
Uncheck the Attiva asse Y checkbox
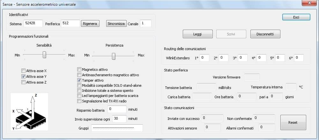pos(23,77)
